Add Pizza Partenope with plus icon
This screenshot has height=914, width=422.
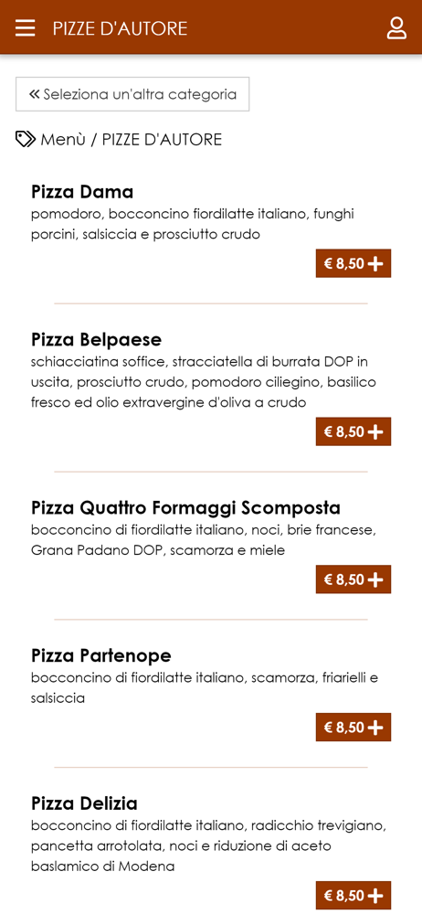tap(376, 727)
